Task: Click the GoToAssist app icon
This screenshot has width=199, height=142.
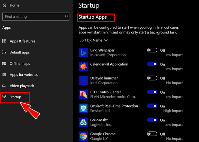Action: point(83,122)
